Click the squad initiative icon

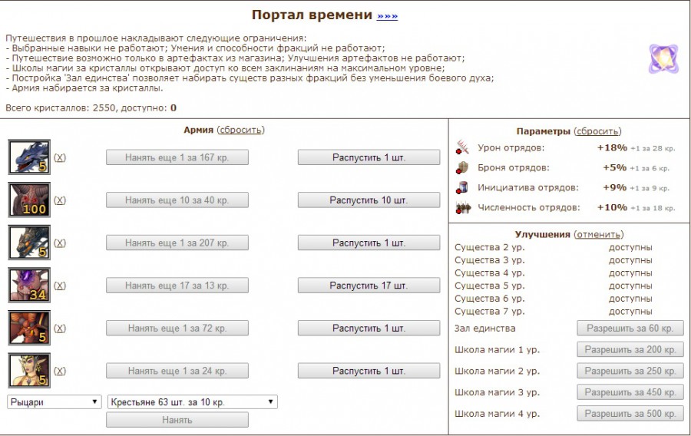pyautogui.click(x=462, y=187)
